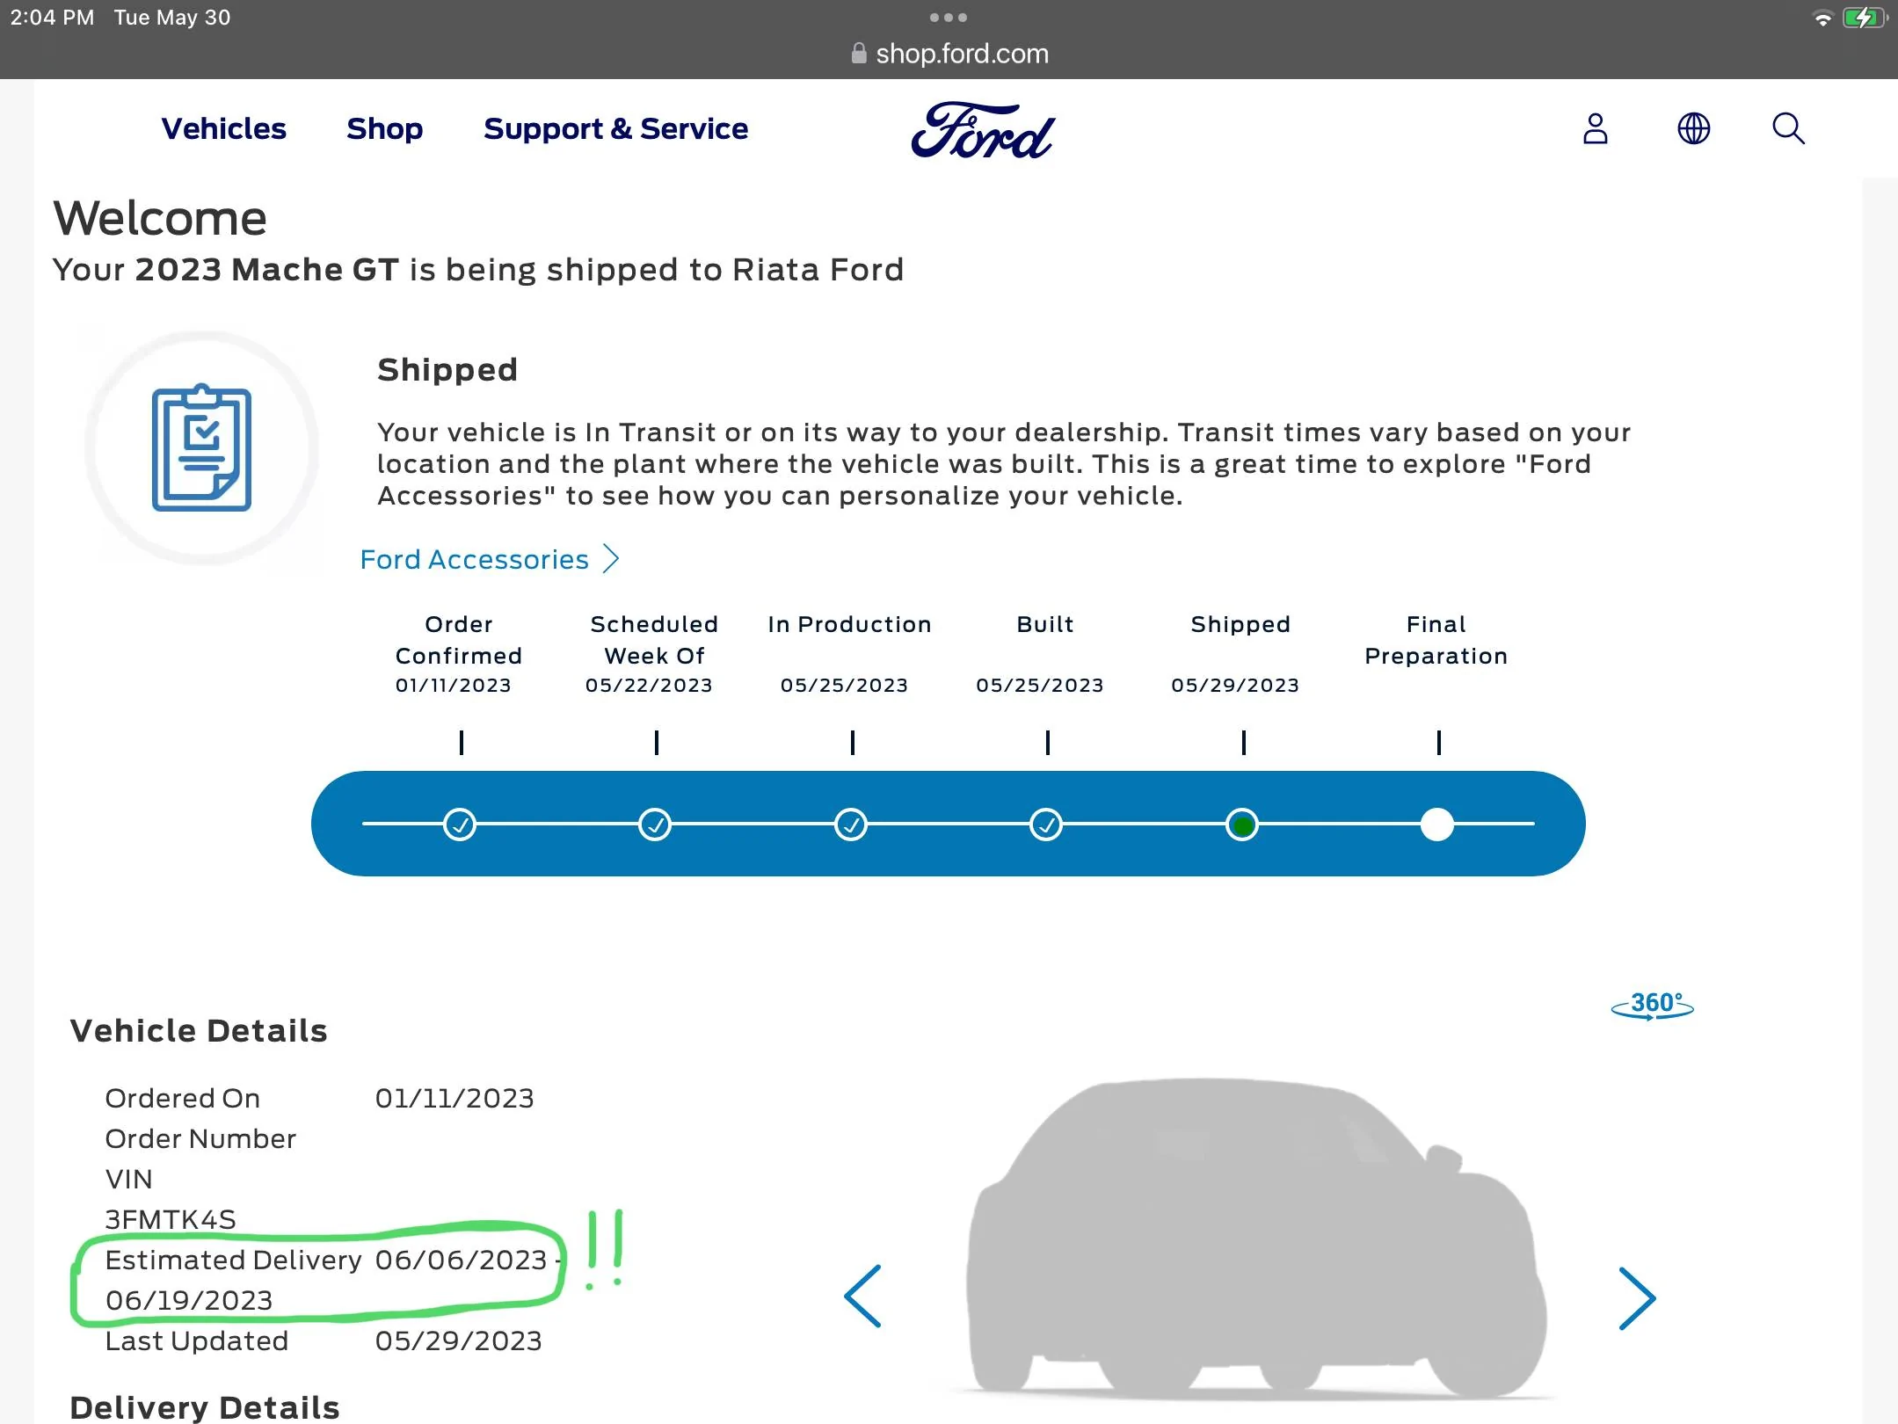1898x1424 pixels.
Task: Tap the Order Confirmed date 01/11/2023
Action: click(453, 686)
